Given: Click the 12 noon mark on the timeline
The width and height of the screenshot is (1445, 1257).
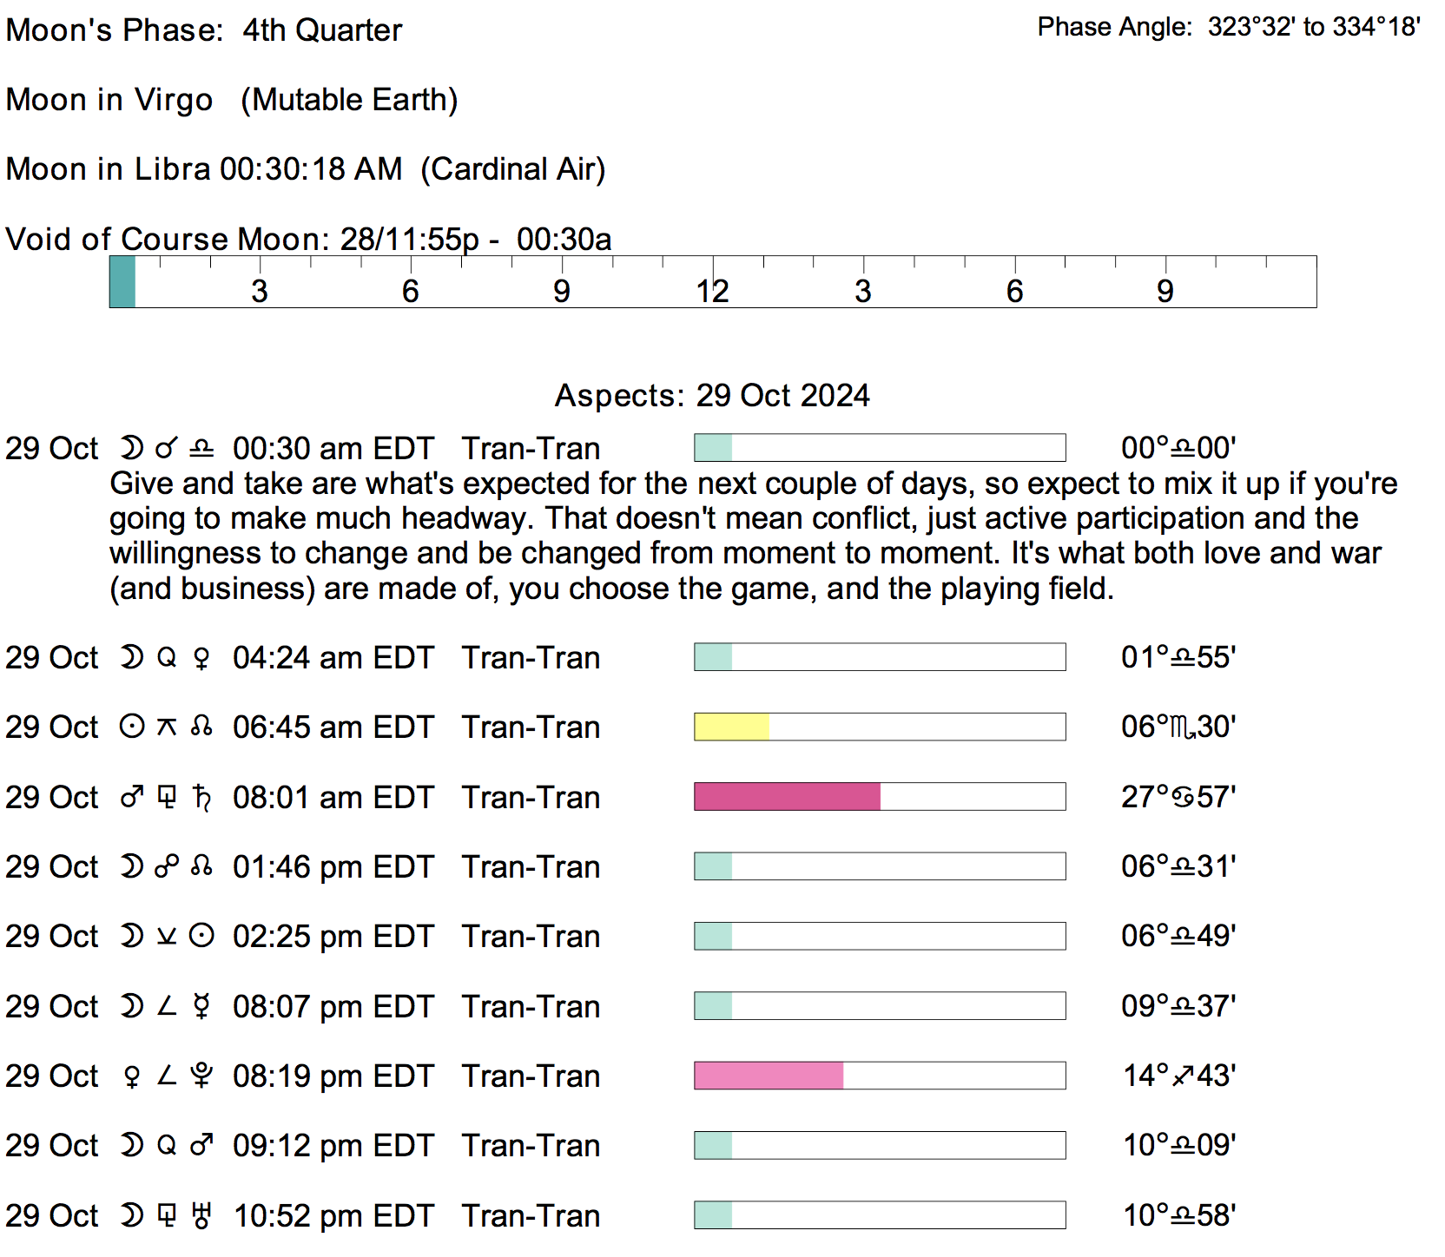Looking at the screenshot, I should tap(712, 290).
